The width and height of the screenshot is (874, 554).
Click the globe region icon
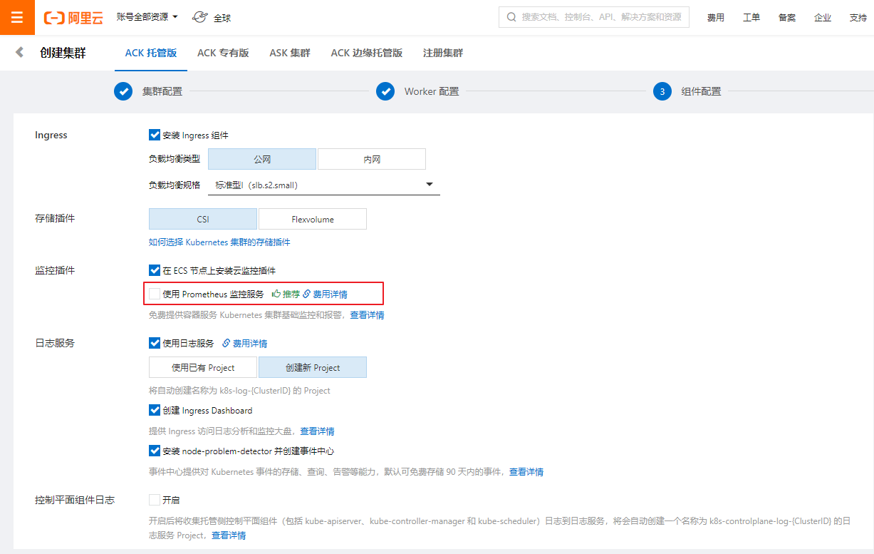coord(200,17)
